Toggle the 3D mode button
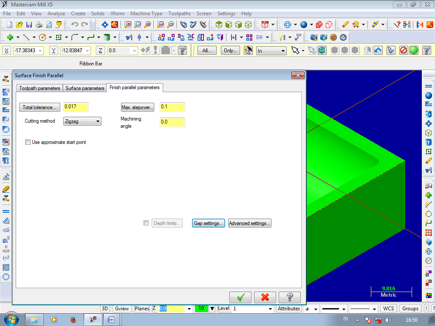This screenshot has width=435, height=326. click(105, 309)
